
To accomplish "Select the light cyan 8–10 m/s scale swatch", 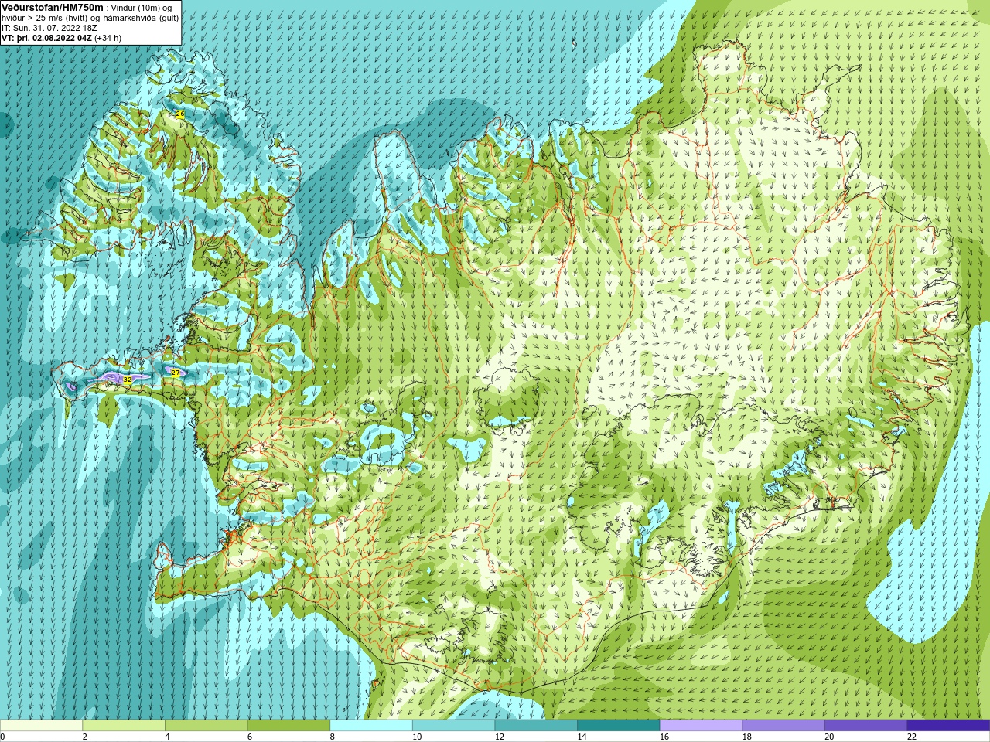I will (x=371, y=726).
